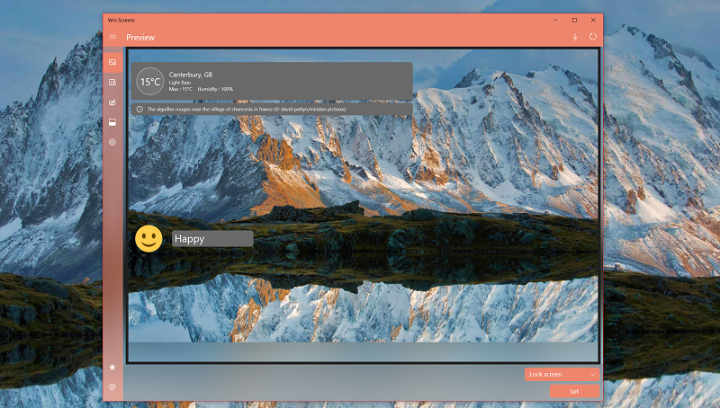Open the second sidebar layout icon

(112, 83)
